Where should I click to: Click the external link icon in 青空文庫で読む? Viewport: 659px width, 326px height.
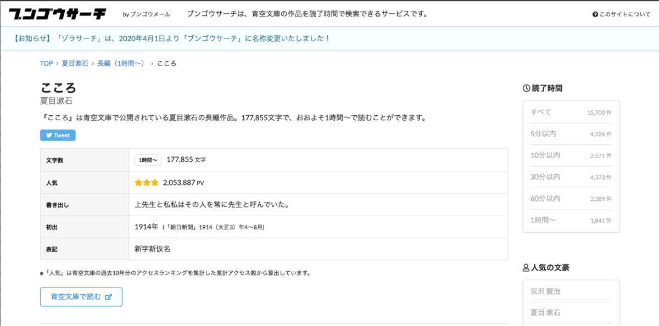coord(108,297)
